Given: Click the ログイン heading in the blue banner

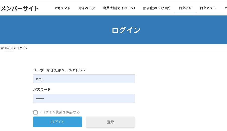Looking at the screenshot, I should point(126,30).
